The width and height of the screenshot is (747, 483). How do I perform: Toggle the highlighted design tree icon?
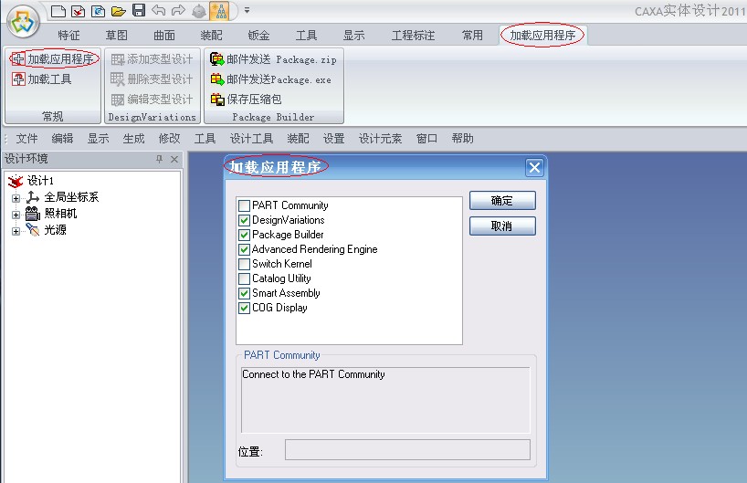pyautogui.click(x=219, y=10)
